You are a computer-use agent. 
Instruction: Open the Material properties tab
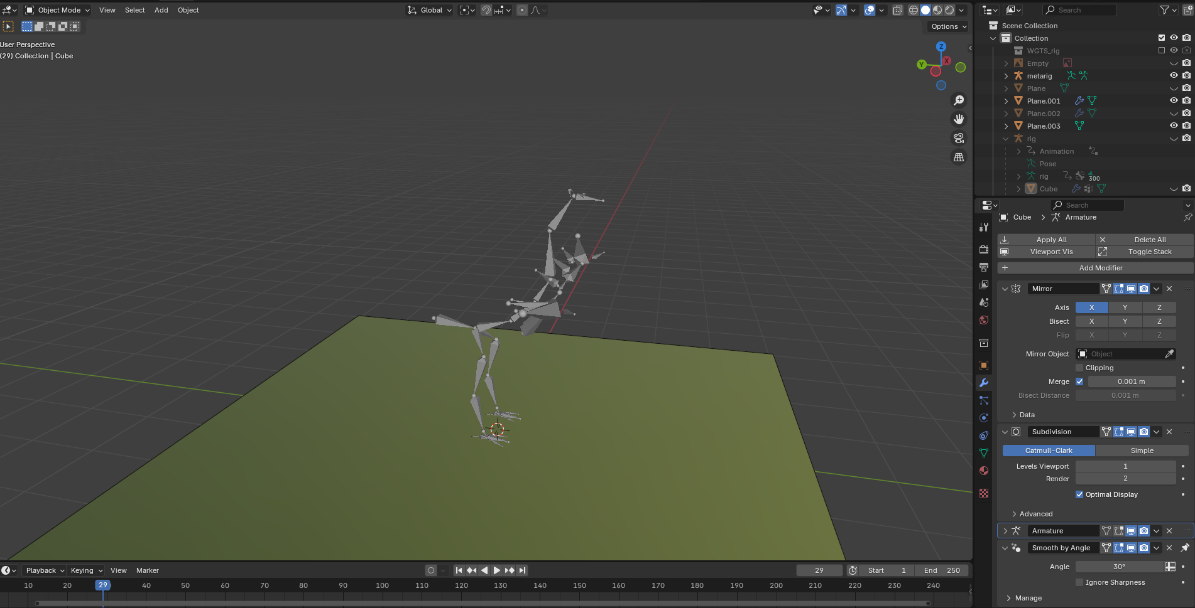984,471
